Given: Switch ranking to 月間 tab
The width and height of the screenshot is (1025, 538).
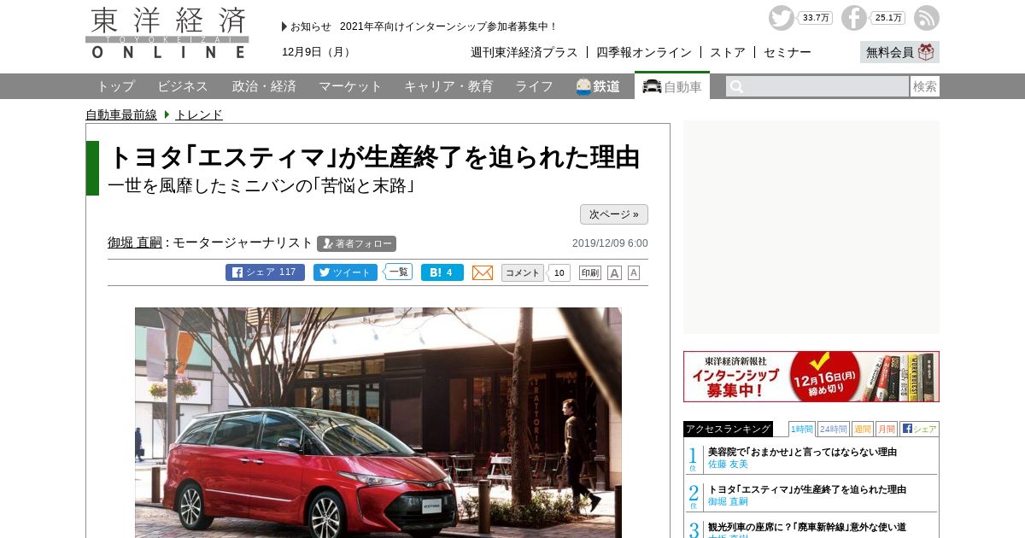Looking at the screenshot, I should point(887,429).
